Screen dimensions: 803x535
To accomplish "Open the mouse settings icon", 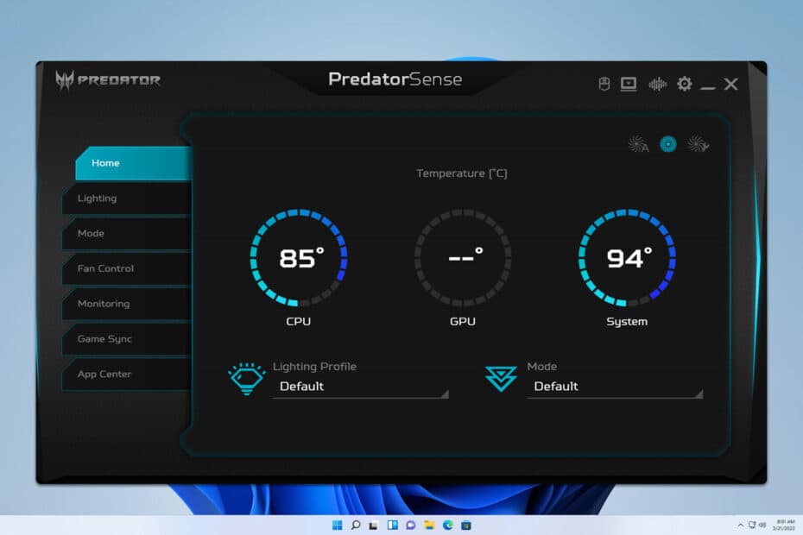I will tap(603, 84).
